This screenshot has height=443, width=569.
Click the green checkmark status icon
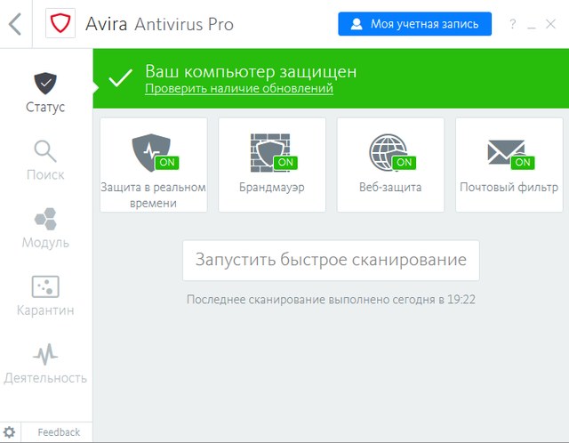[120, 78]
